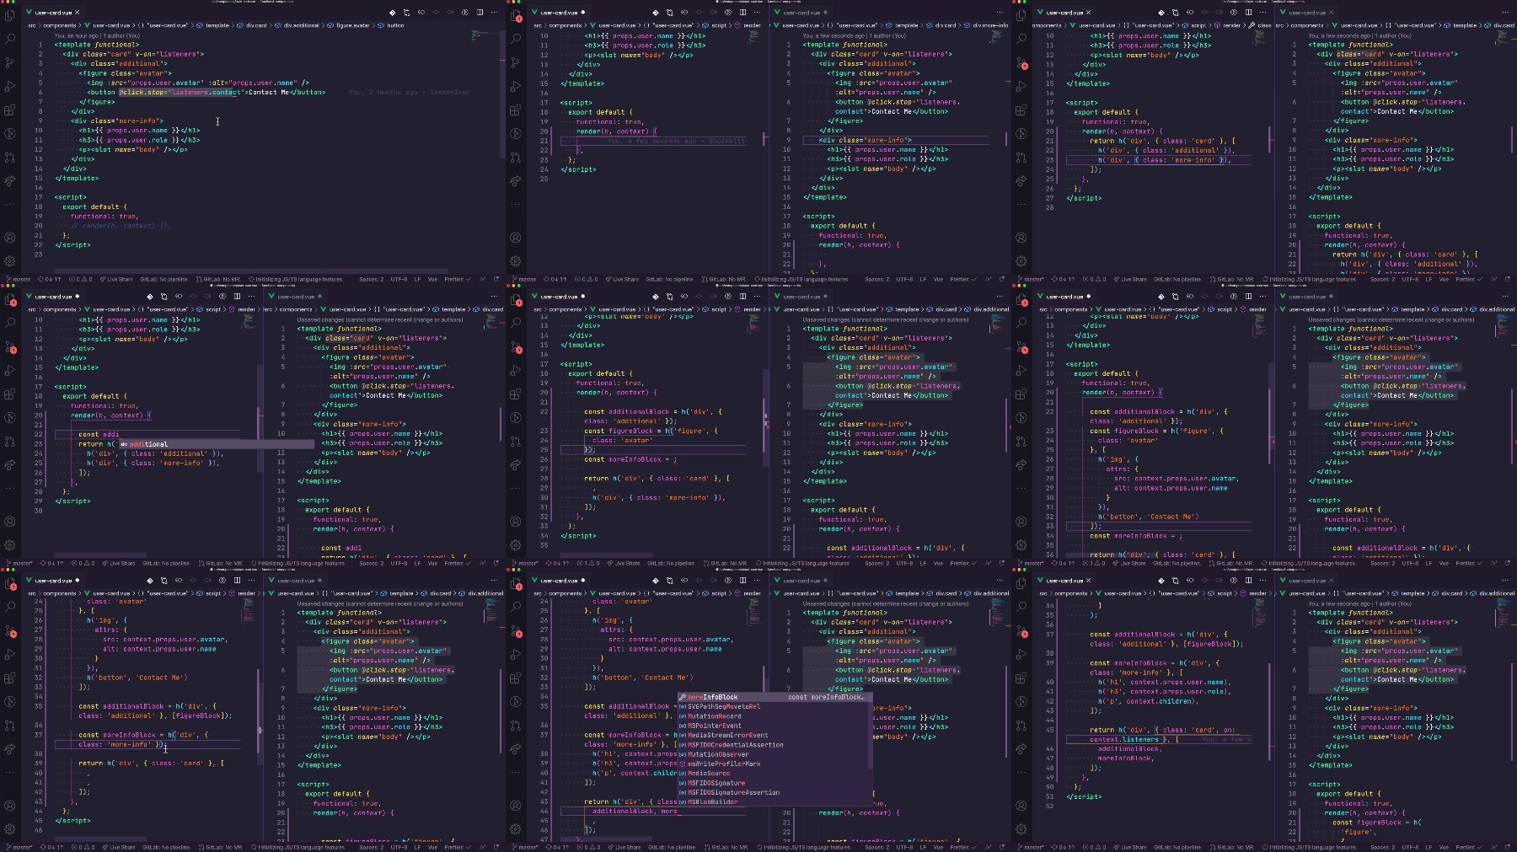1517x852 pixels.
Task: Close user-card.vue tab in the single-pane editor frame
Action: [78, 13]
